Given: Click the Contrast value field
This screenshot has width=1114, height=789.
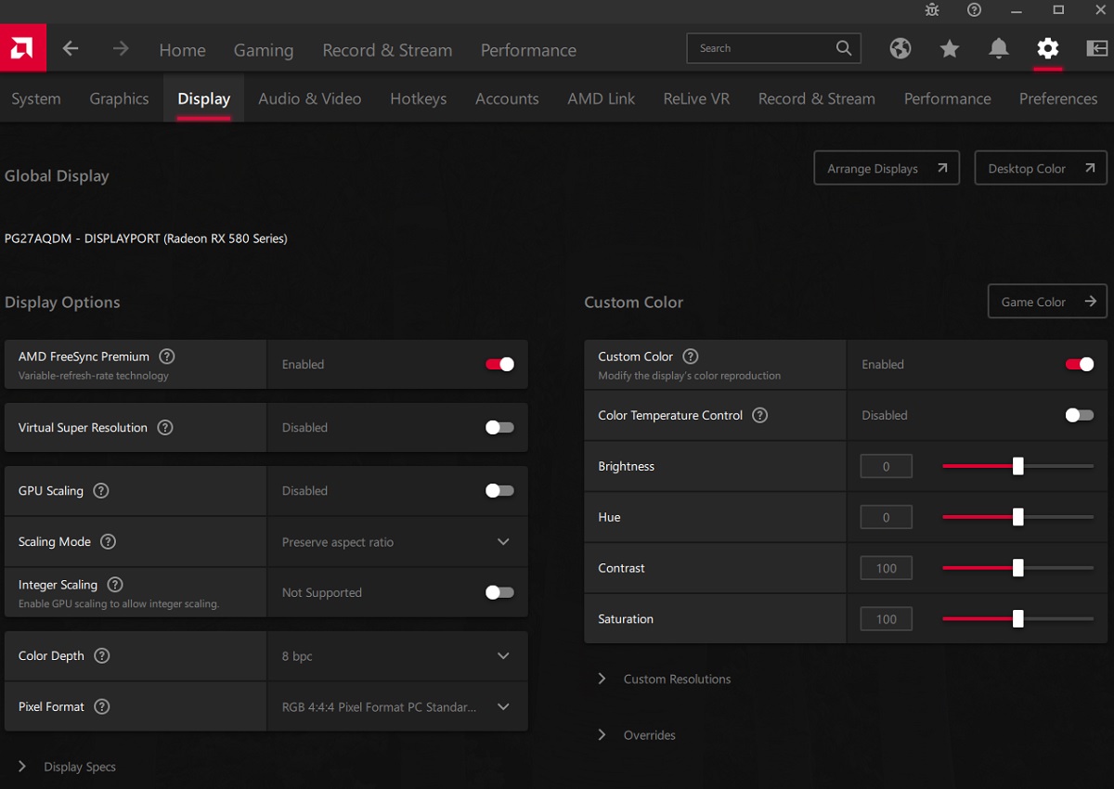Looking at the screenshot, I should tap(887, 568).
